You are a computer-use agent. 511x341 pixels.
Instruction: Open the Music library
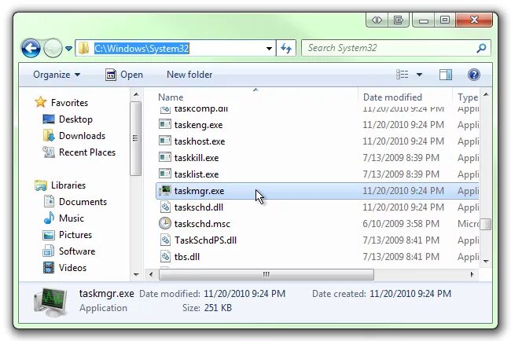coord(72,218)
